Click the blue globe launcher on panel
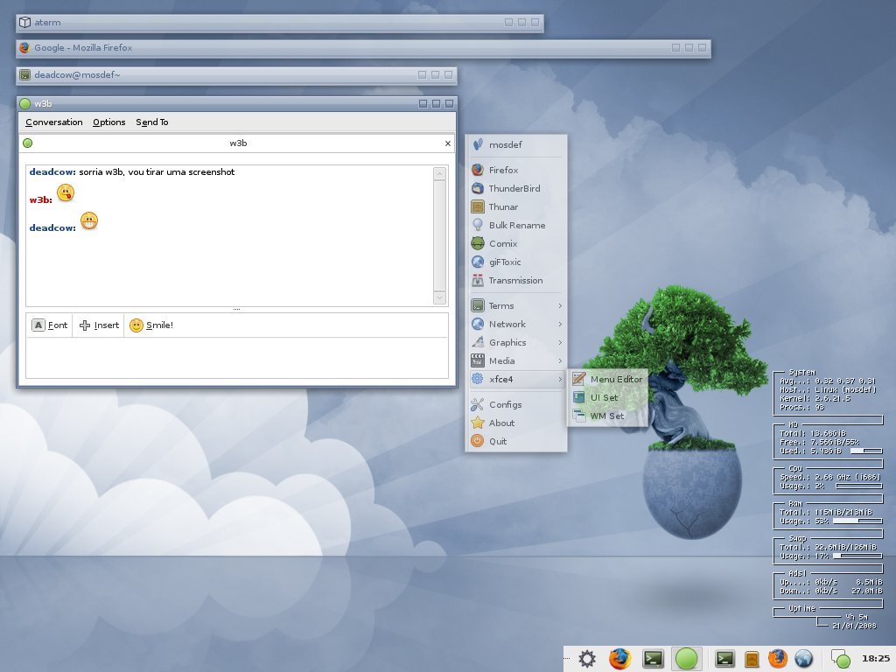This screenshot has width=896, height=672. click(803, 659)
